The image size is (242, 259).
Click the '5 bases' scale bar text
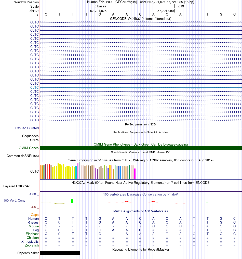tap(100, 6)
